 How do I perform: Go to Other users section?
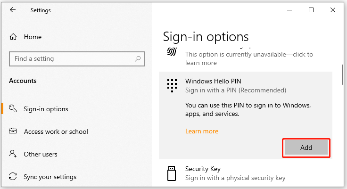coord(41,154)
